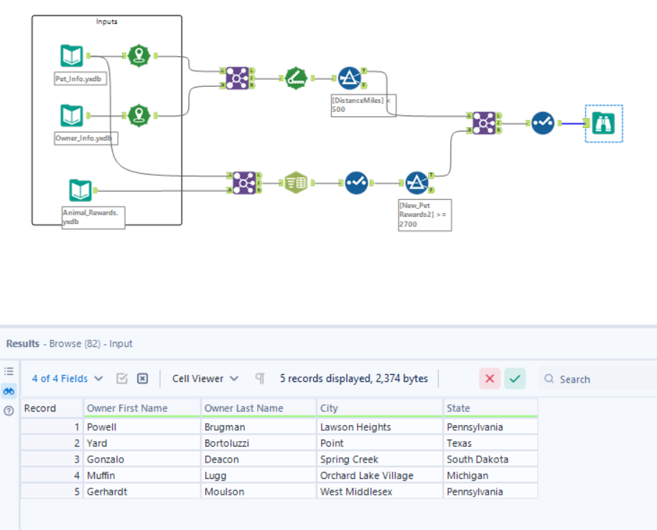This screenshot has height=530, width=657.
Task: Select cell Yard in Owner First Name
Action: pos(142,443)
